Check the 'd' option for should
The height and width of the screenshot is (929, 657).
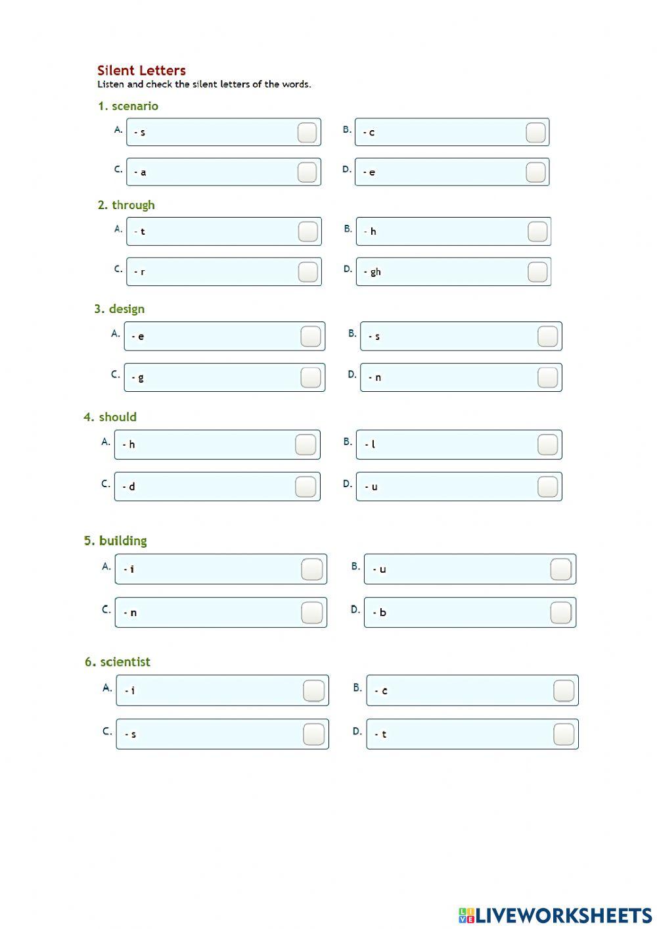point(306,487)
